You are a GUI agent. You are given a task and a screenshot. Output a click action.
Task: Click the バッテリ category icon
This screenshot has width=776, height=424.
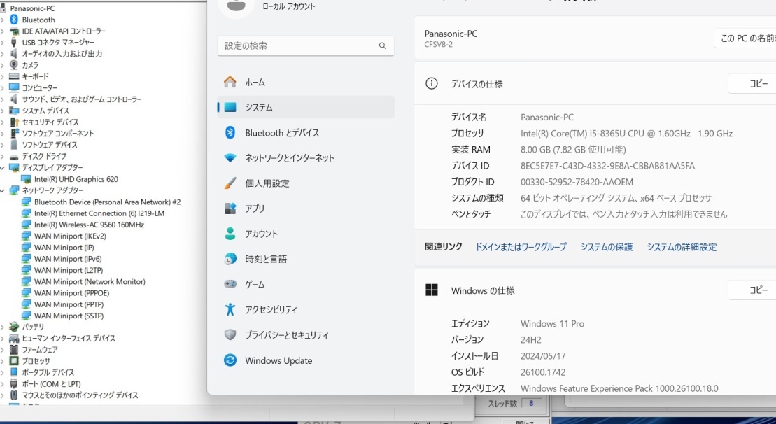(14, 327)
